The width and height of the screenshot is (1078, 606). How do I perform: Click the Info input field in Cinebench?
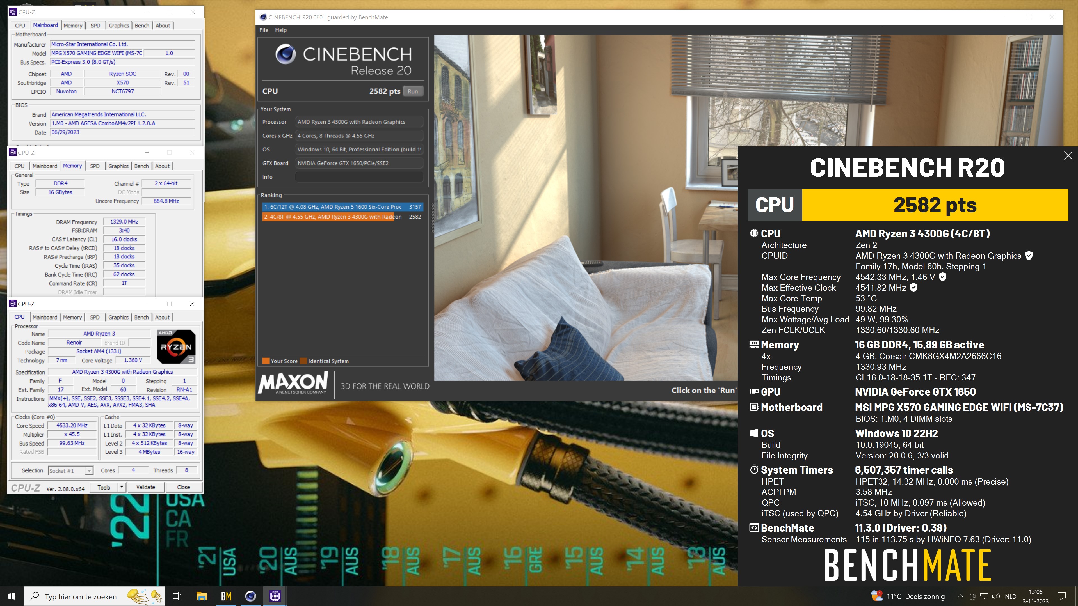[x=359, y=177]
